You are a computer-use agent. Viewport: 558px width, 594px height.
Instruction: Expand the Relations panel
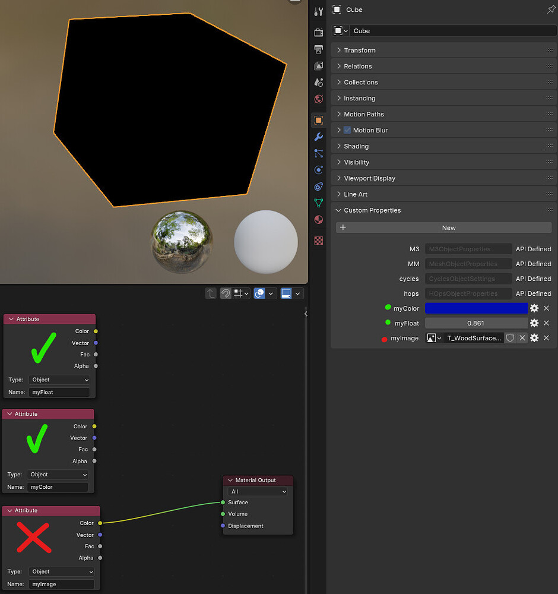pos(443,67)
